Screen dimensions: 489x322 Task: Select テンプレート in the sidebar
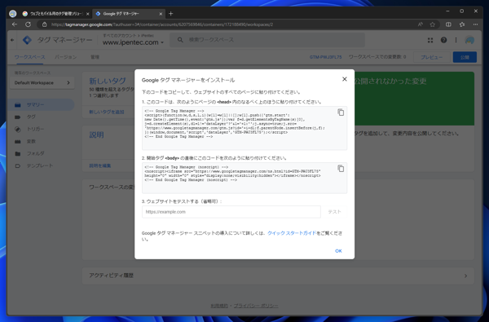point(41,165)
